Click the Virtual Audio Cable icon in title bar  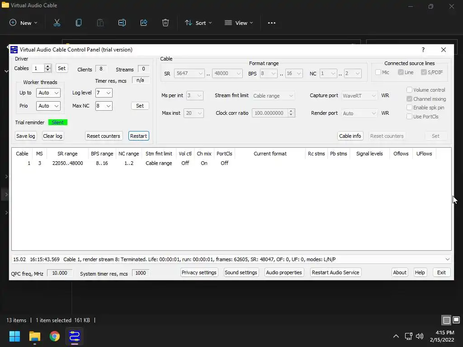point(14,50)
